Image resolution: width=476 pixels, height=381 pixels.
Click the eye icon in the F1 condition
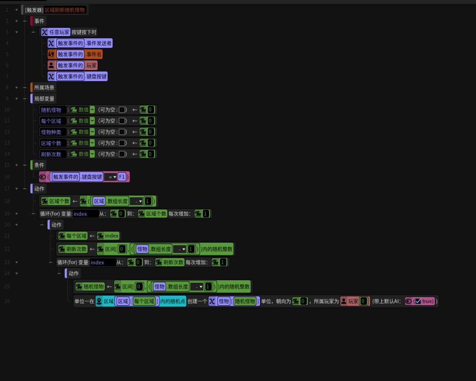point(43,177)
